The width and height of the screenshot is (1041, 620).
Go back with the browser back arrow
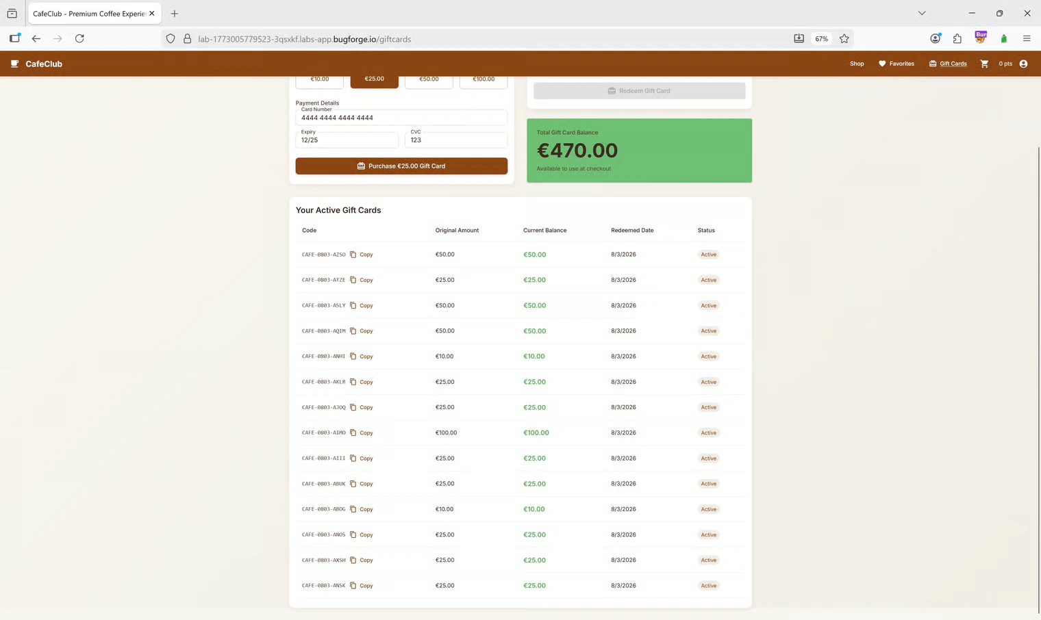(x=36, y=39)
